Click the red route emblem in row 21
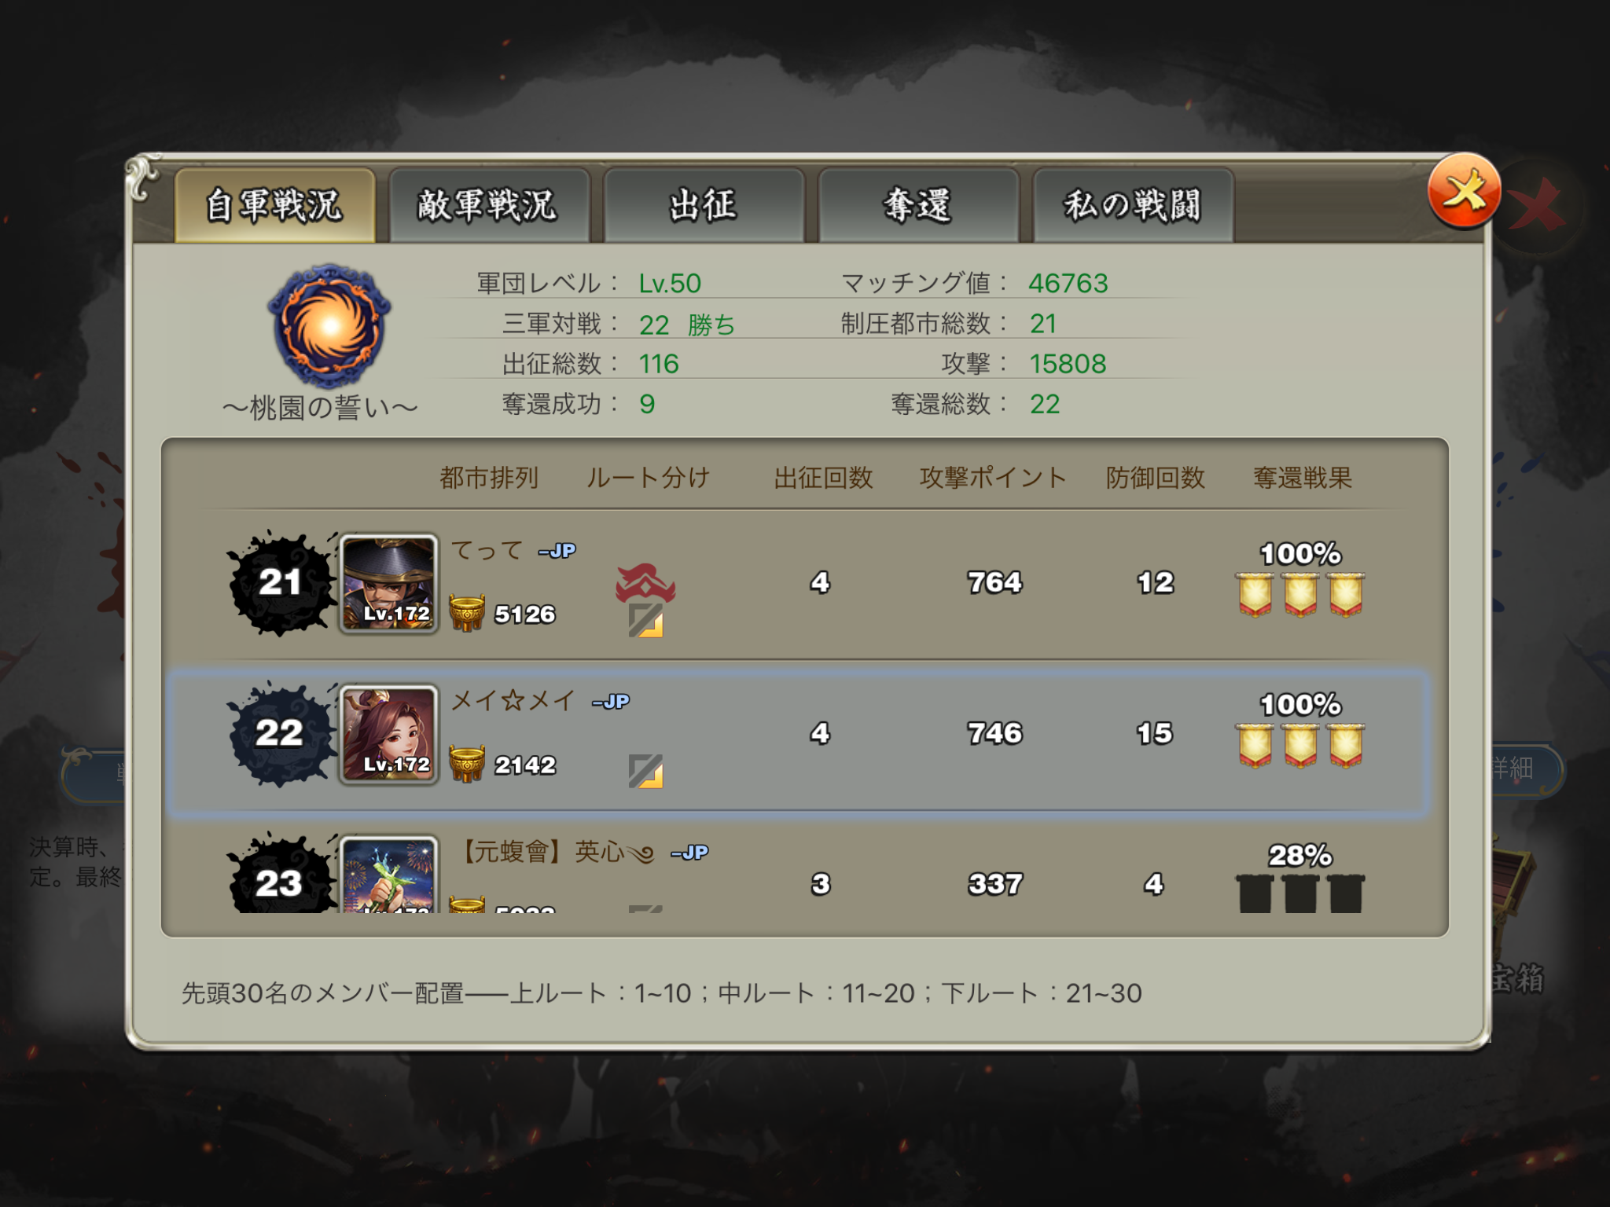The height and width of the screenshot is (1207, 1610). pyautogui.click(x=645, y=584)
